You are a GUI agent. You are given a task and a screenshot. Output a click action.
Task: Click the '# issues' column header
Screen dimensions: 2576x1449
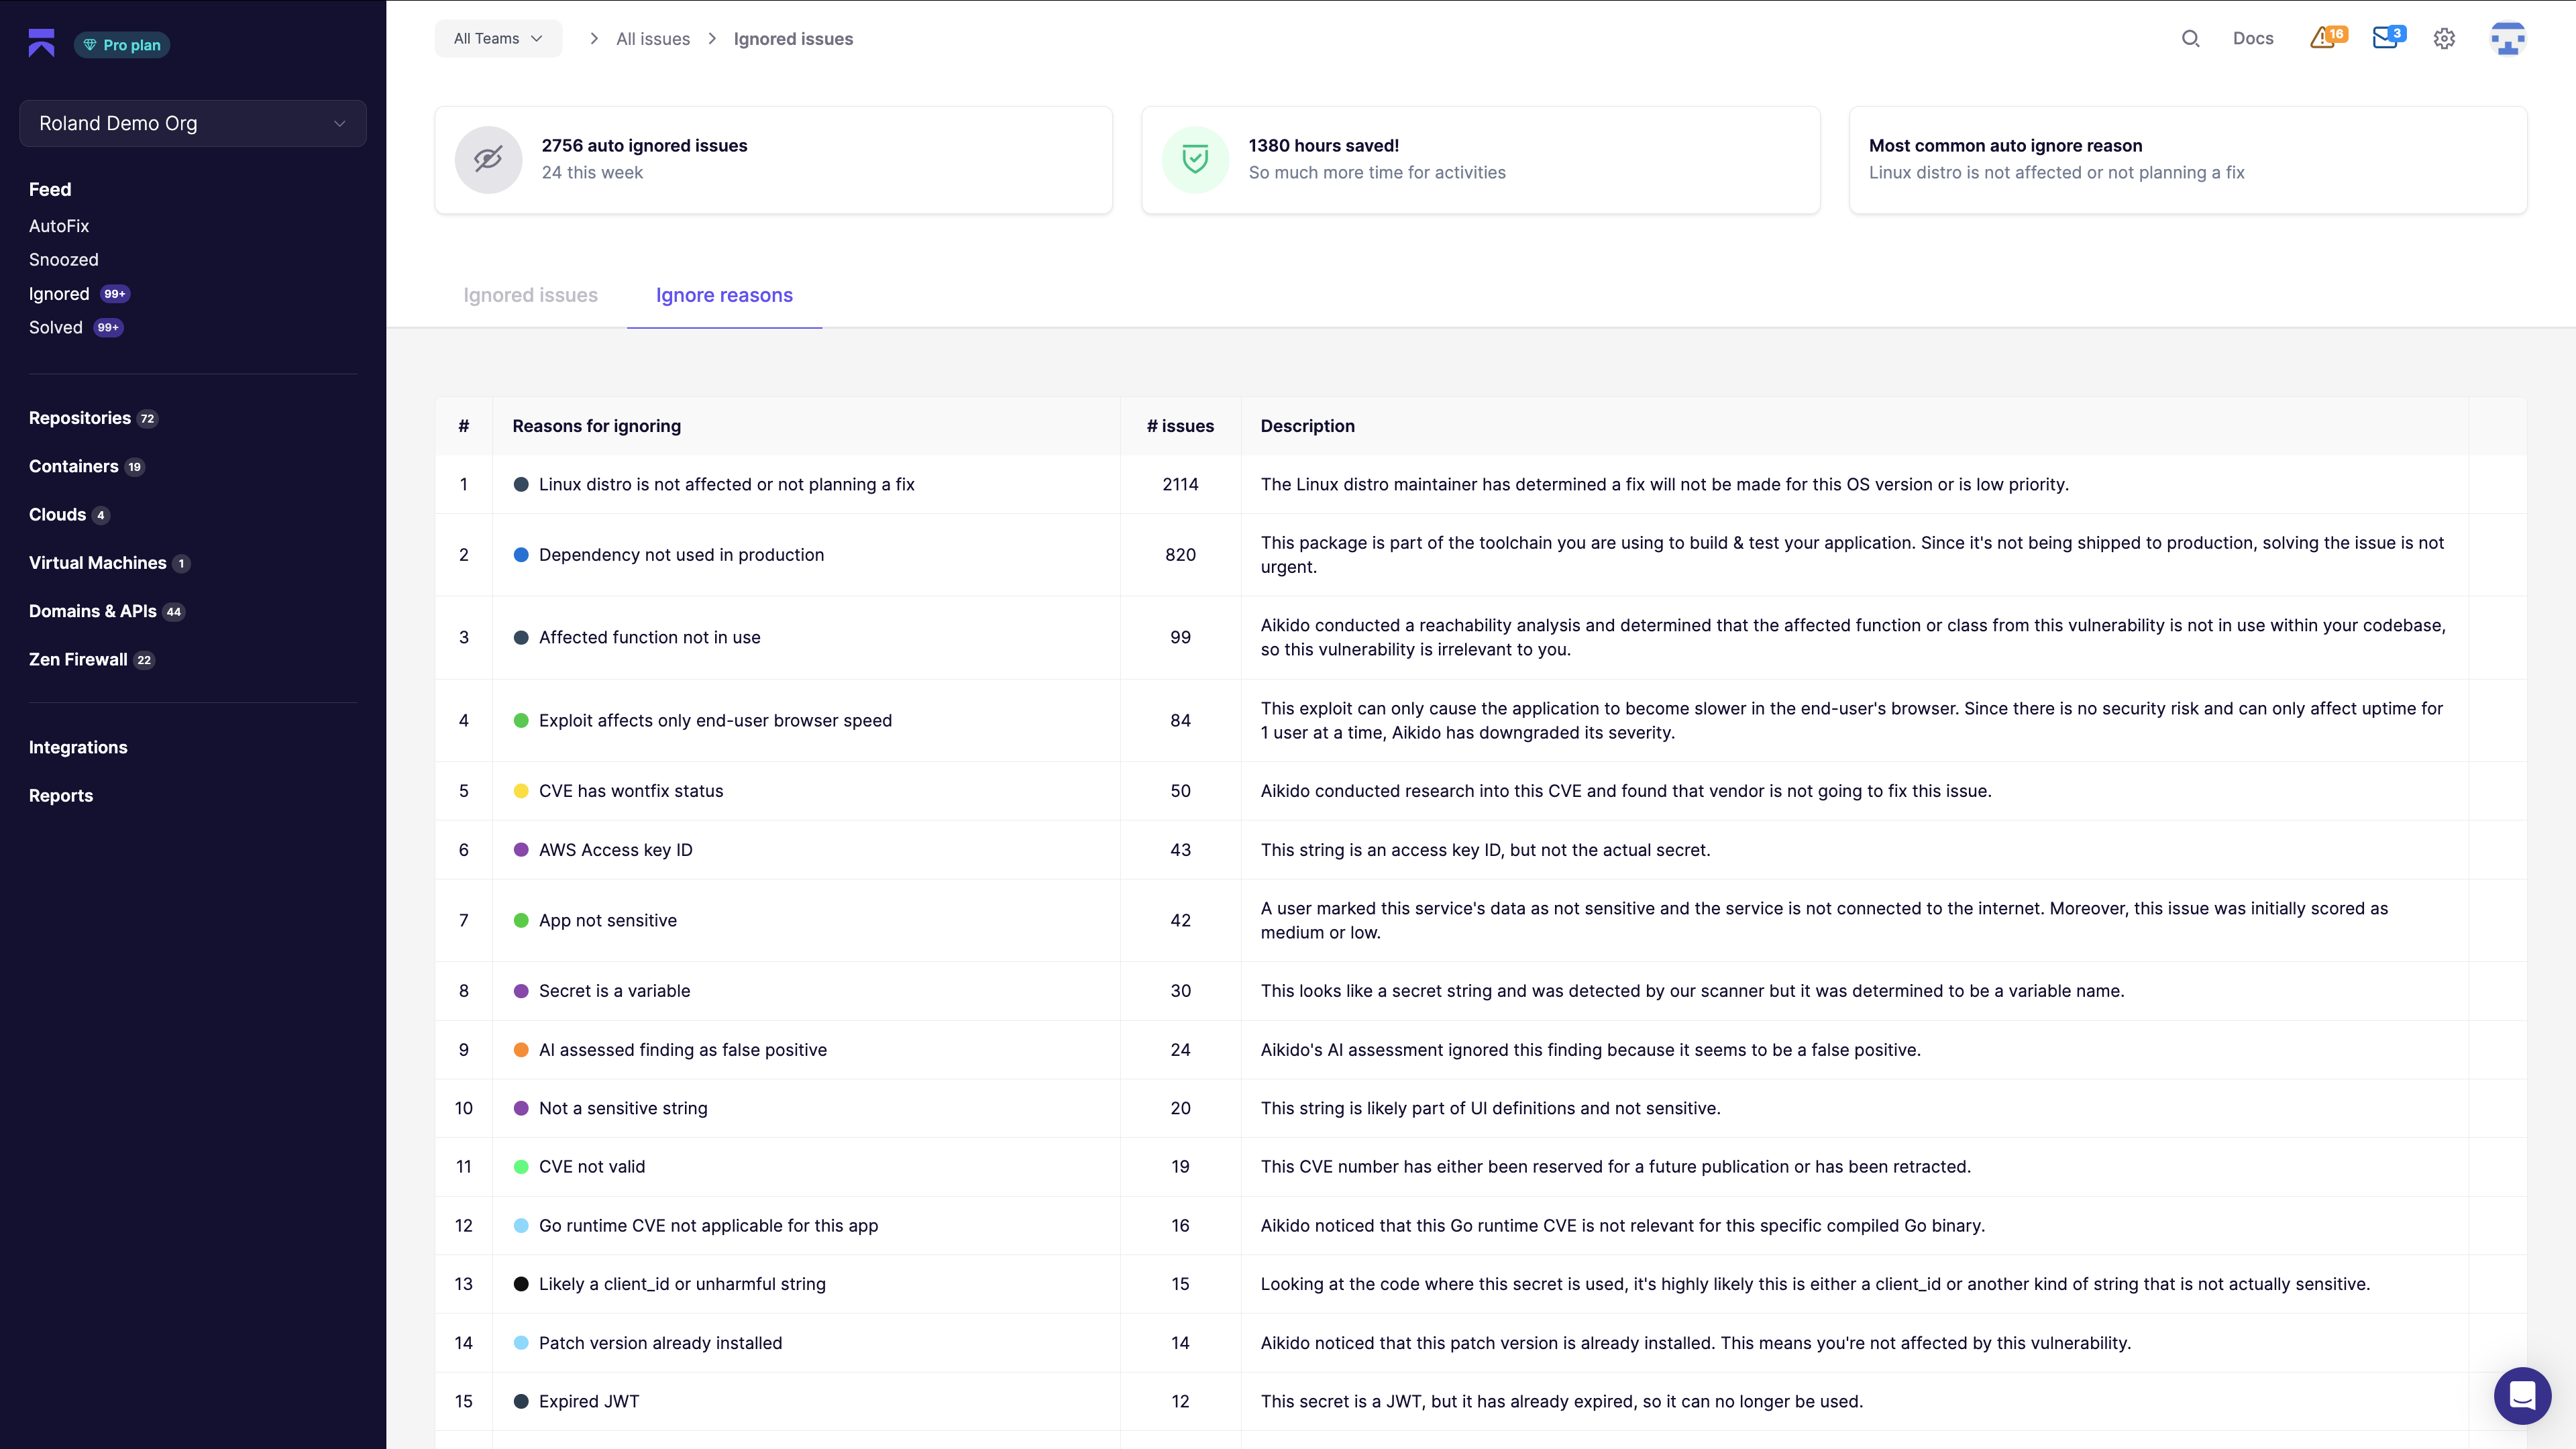pos(1180,426)
